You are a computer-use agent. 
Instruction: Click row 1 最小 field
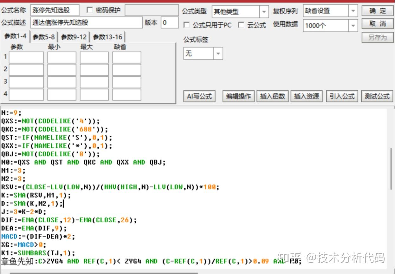pos(62,57)
